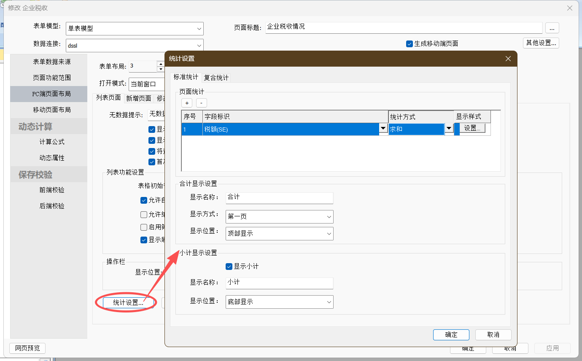
Task: Open the 统计方式 dropdown arrow for 求和
Action: click(x=449, y=129)
